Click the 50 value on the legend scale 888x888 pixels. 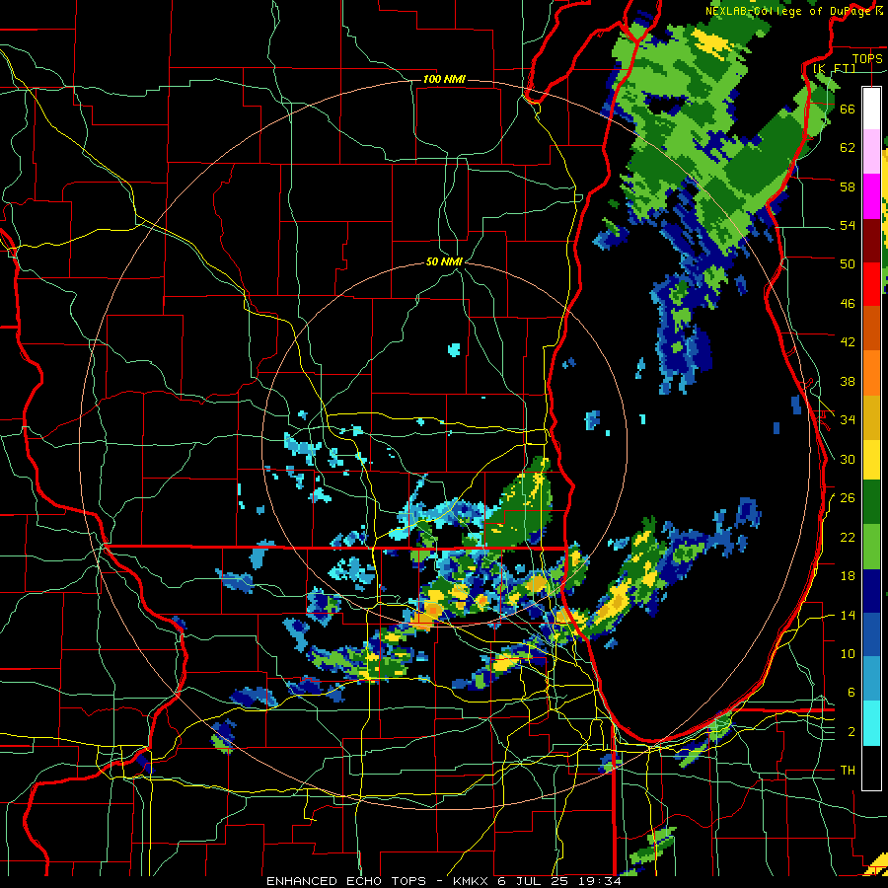pyautogui.click(x=848, y=263)
